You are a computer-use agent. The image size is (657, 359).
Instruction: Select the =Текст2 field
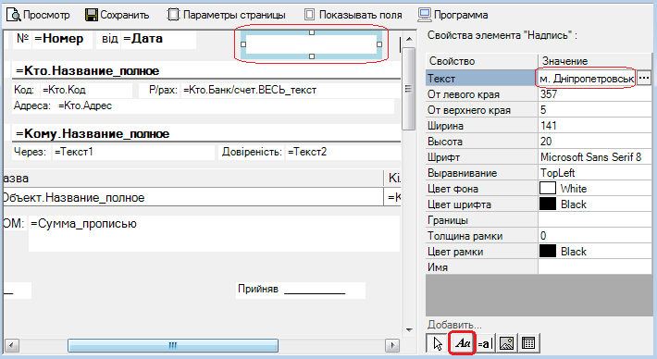[342, 152]
